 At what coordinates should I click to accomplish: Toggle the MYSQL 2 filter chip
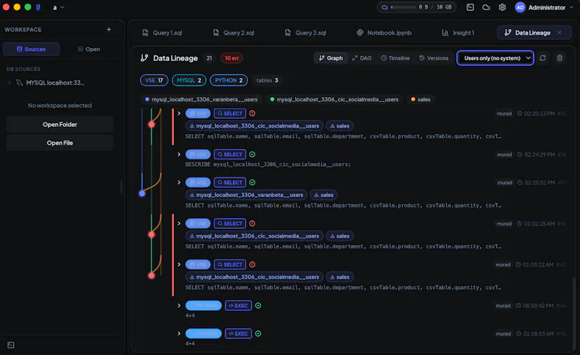(x=189, y=80)
